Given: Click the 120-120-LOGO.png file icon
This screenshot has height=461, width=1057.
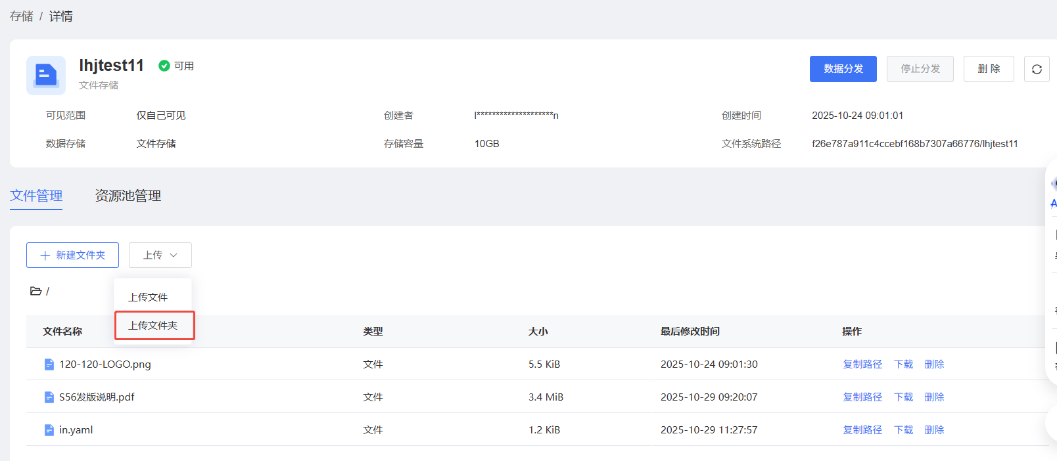Looking at the screenshot, I should pyautogui.click(x=49, y=364).
